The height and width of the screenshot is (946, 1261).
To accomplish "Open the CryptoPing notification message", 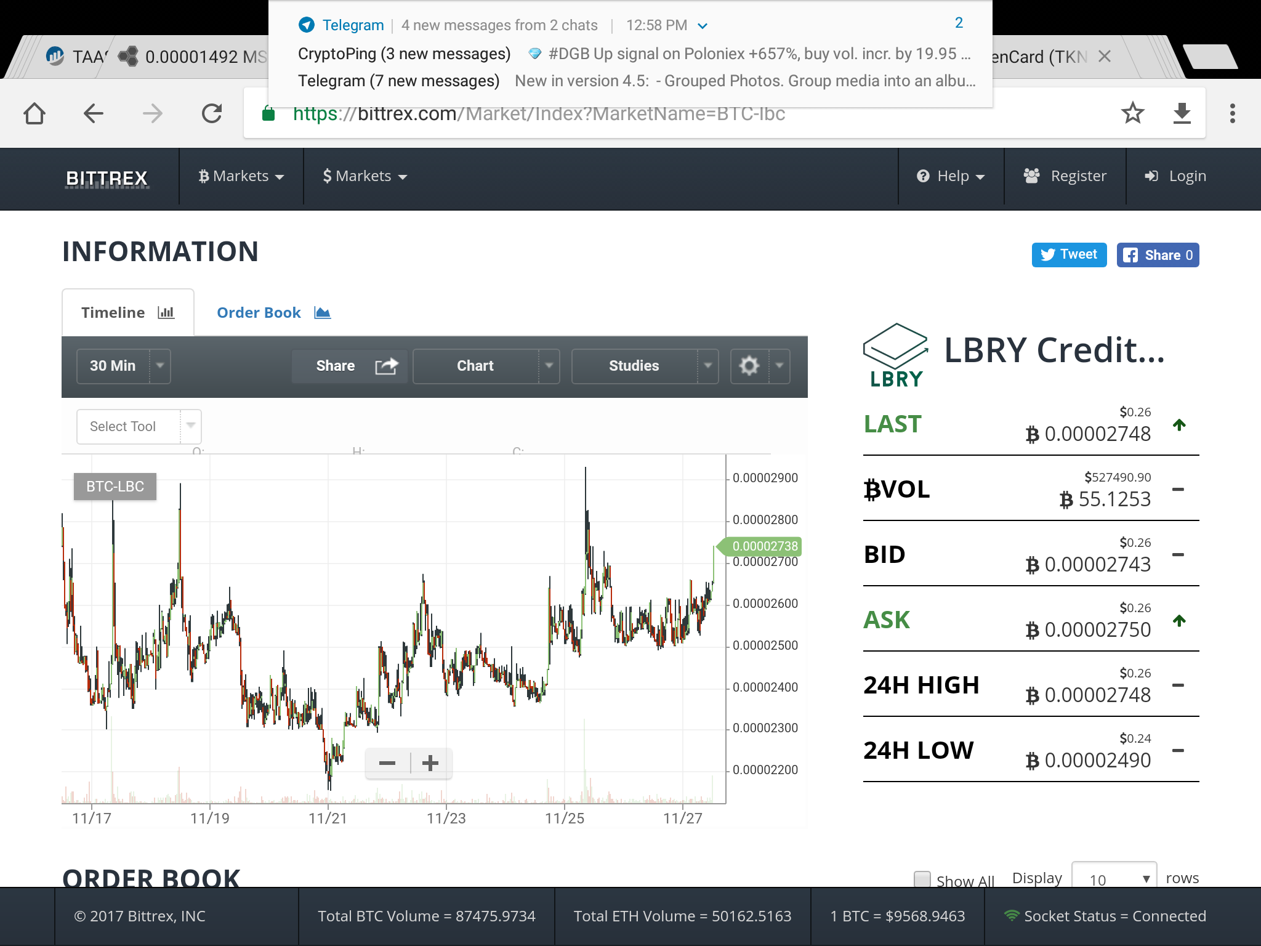I will point(634,54).
